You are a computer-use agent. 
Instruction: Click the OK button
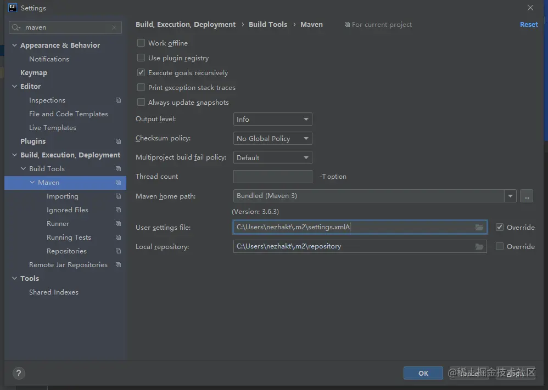[x=423, y=373]
